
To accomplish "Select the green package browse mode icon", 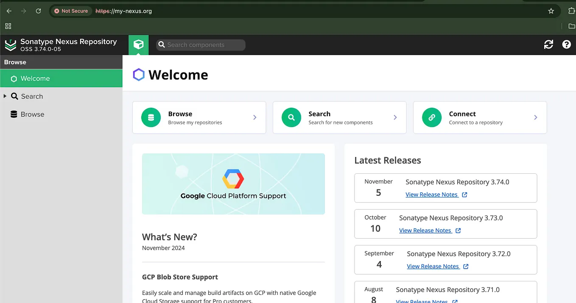I will (x=138, y=44).
